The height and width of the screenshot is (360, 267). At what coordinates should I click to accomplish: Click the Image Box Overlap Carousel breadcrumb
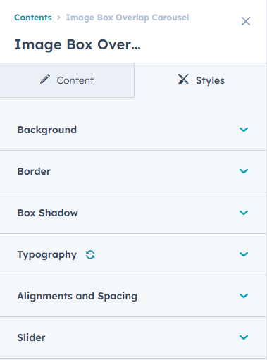tap(128, 18)
